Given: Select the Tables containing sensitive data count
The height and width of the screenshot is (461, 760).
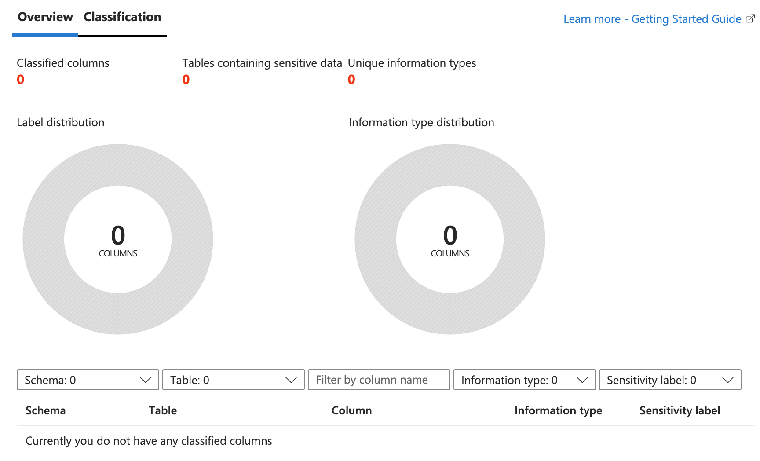Looking at the screenshot, I should pyautogui.click(x=186, y=80).
